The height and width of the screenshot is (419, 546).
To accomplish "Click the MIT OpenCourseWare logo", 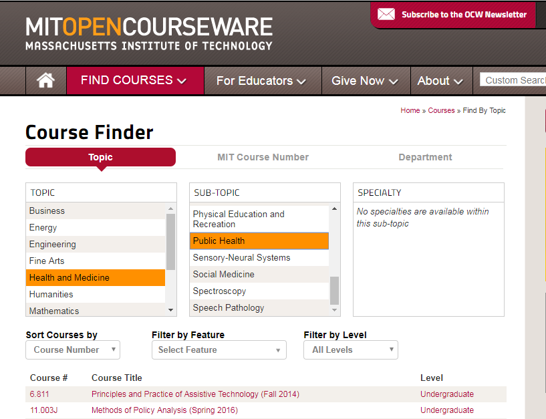I will point(149,34).
